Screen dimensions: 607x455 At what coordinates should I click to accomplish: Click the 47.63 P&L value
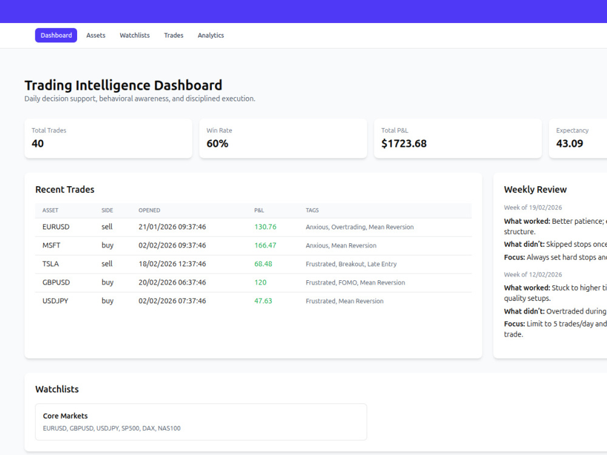(263, 301)
